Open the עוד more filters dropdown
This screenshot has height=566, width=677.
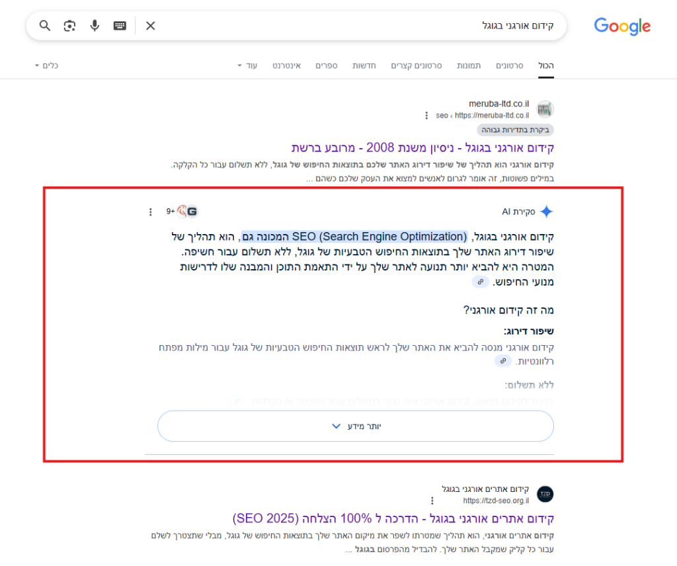point(247,66)
